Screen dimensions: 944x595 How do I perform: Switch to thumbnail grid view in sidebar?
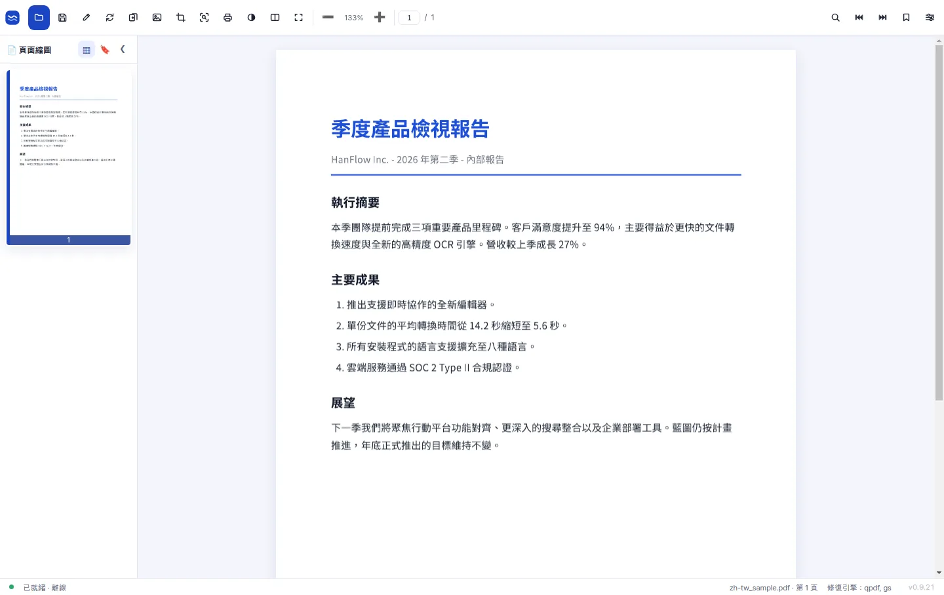[87, 50]
